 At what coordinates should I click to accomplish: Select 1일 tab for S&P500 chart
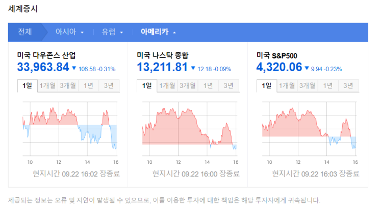(267, 85)
